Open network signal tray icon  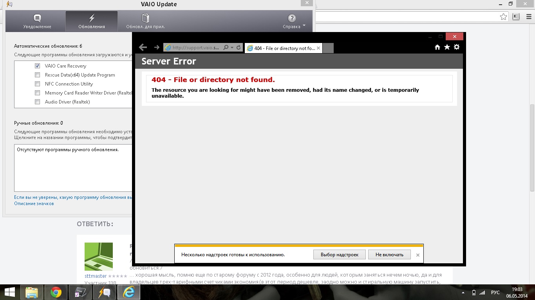point(482,293)
